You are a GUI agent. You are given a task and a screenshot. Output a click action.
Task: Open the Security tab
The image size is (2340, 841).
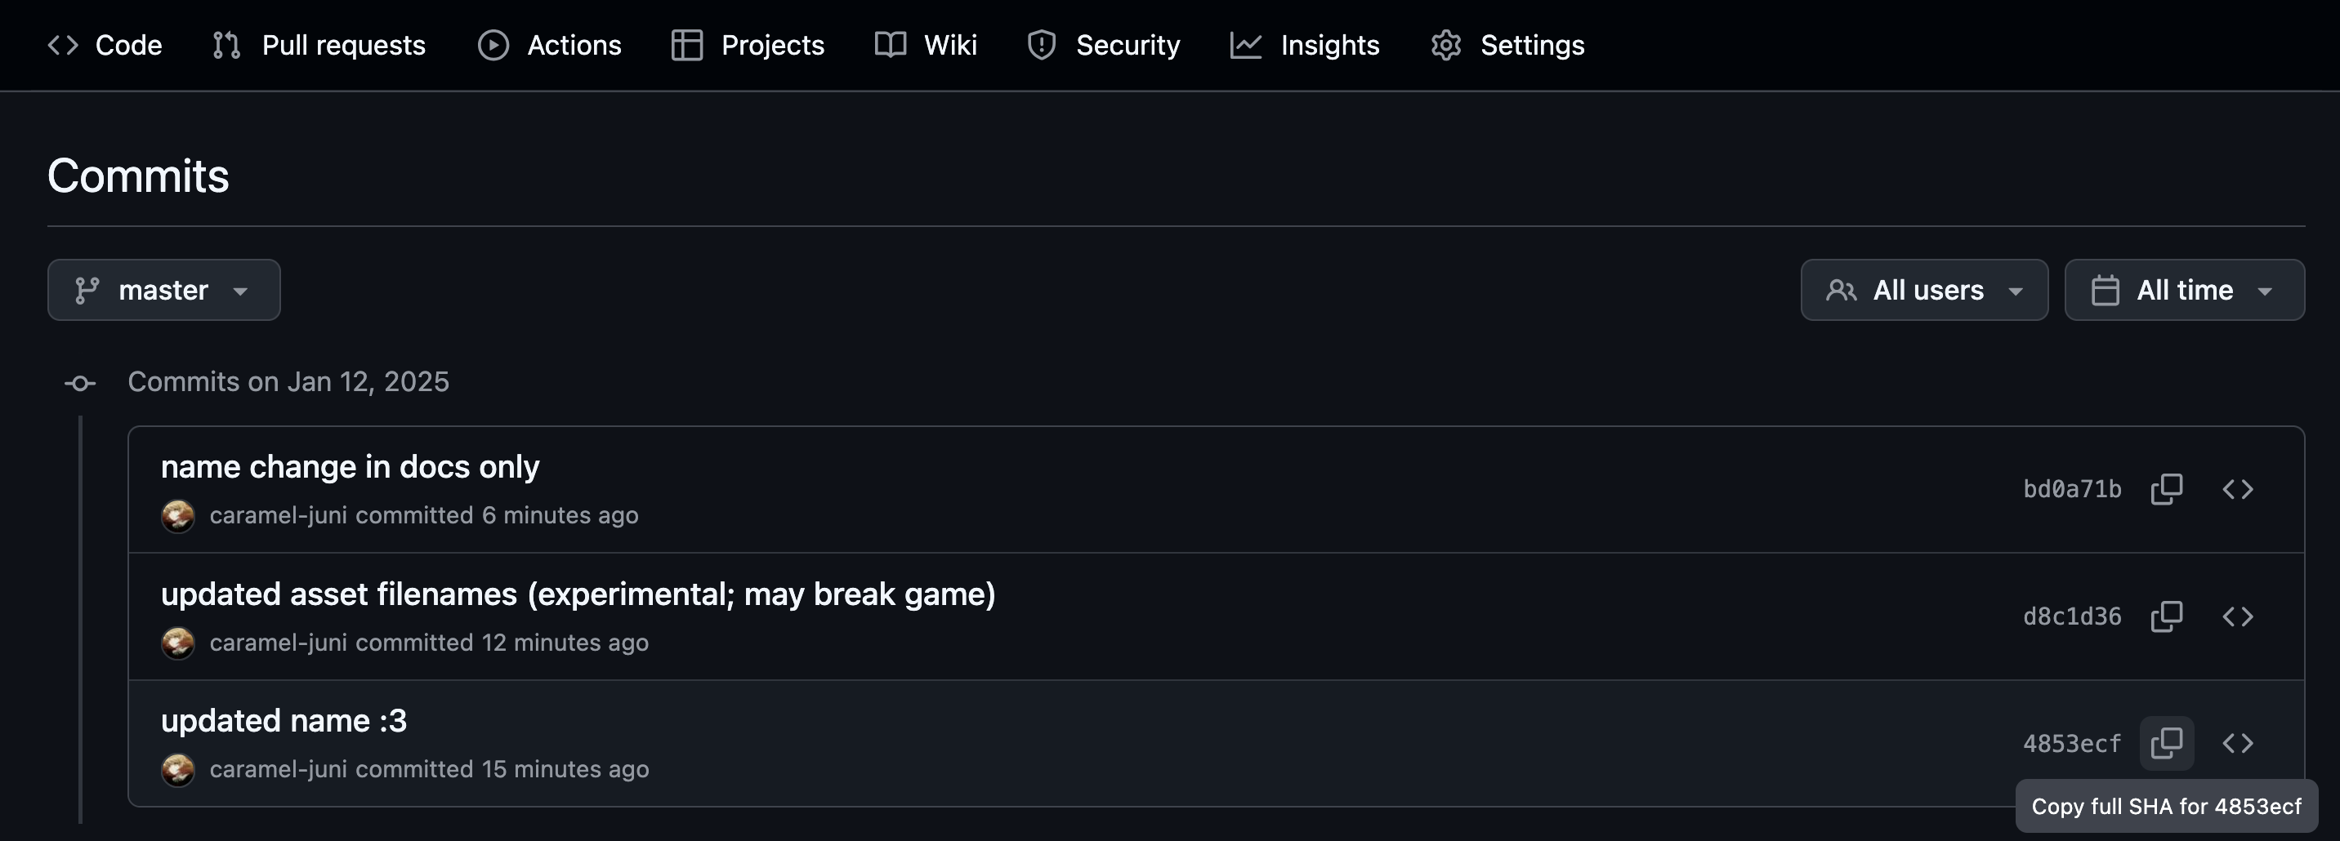click(1103, 45)
